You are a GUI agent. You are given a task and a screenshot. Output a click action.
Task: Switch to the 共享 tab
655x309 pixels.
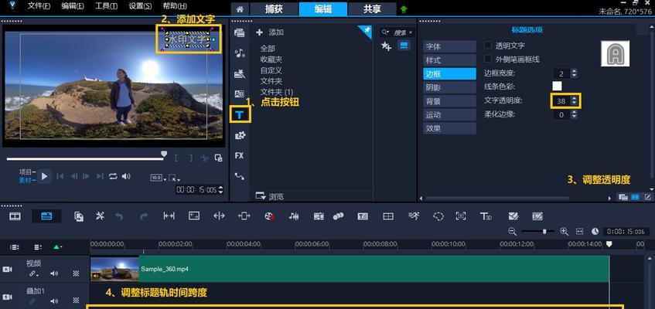tap(372, 9)
